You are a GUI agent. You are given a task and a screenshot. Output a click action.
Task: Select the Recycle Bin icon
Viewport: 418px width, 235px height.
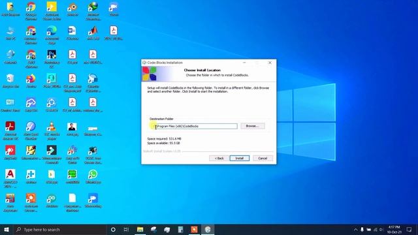10,81
